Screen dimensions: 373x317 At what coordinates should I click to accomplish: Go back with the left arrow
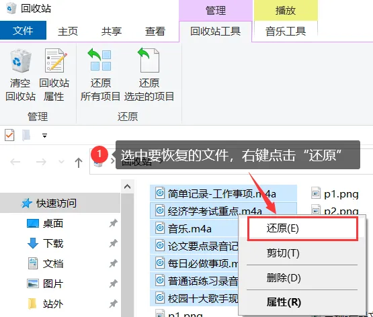15,162
